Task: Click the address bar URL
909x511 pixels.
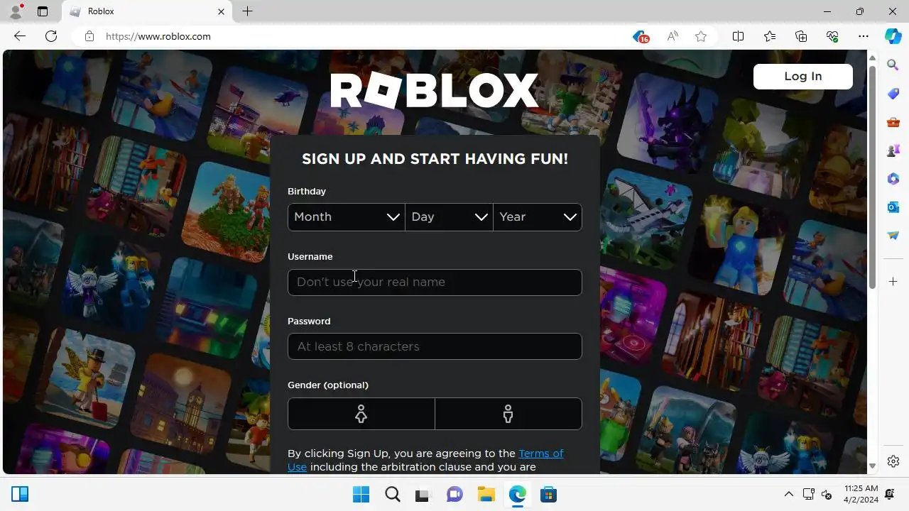Action: [158, 36]
